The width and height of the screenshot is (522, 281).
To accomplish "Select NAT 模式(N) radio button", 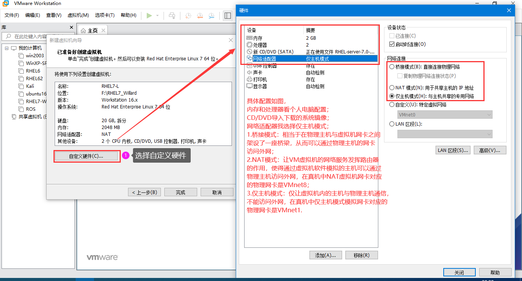I will 392,88.
